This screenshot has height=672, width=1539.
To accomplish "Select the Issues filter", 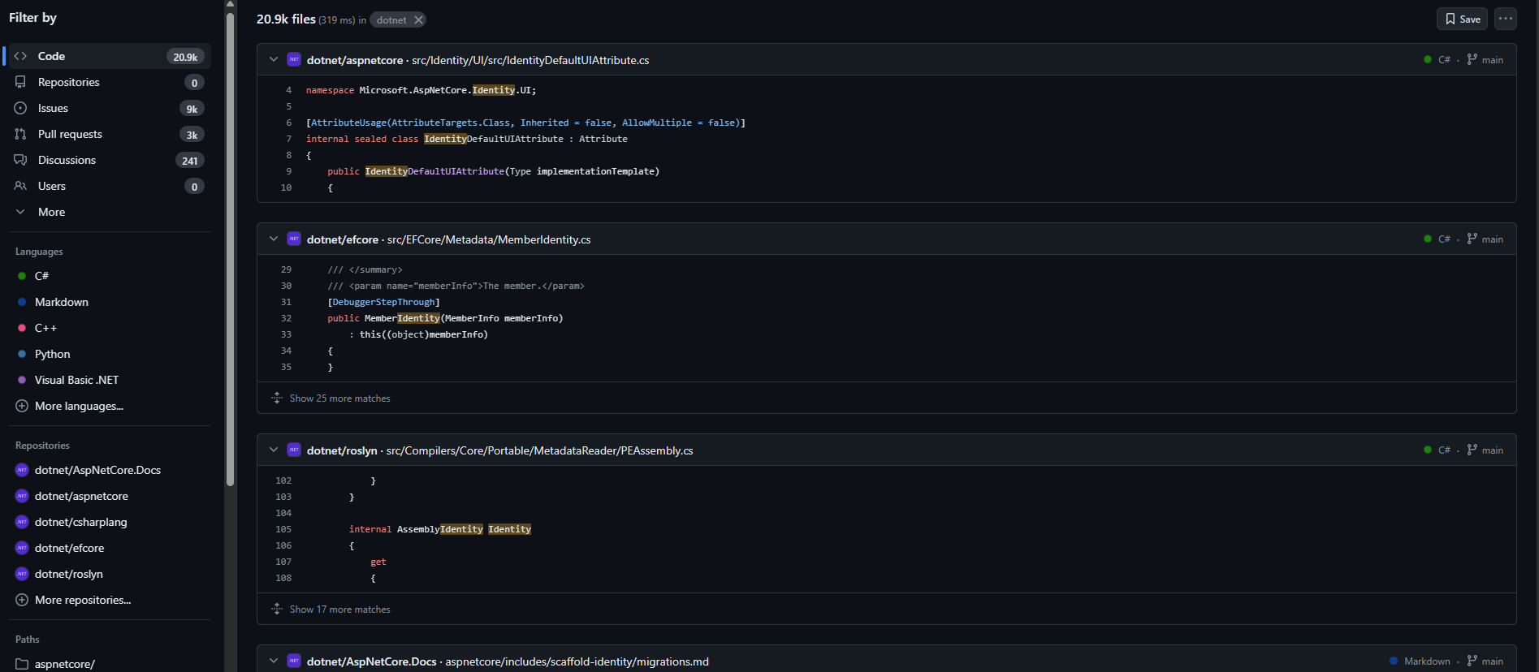I will click(110, 108).
